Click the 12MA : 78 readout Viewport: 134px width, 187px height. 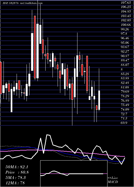pyautogui.click(x=15, y=183)
